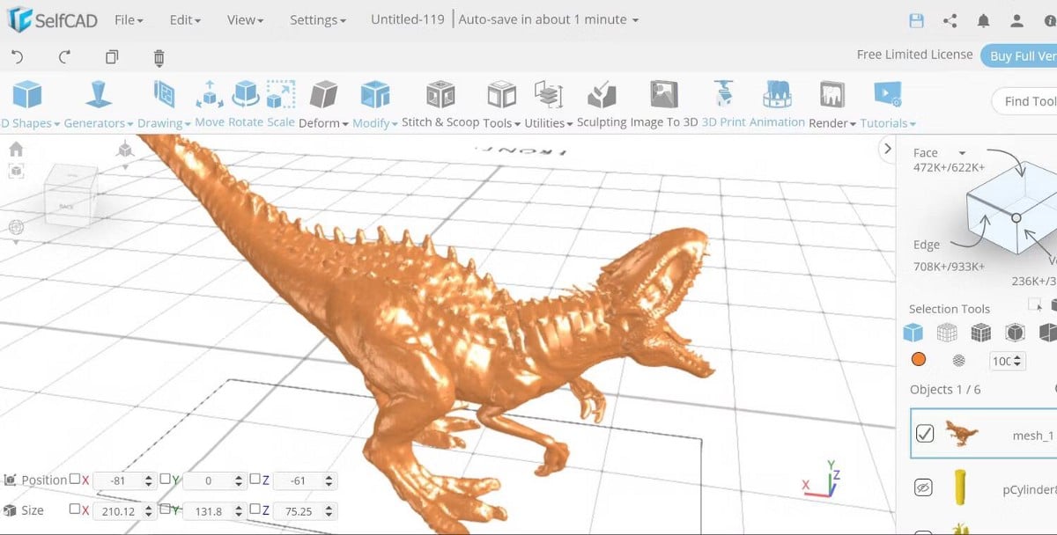
Task: Open the Generators dropdown menu
Action: pyautogui.click(x=98, y=123)
